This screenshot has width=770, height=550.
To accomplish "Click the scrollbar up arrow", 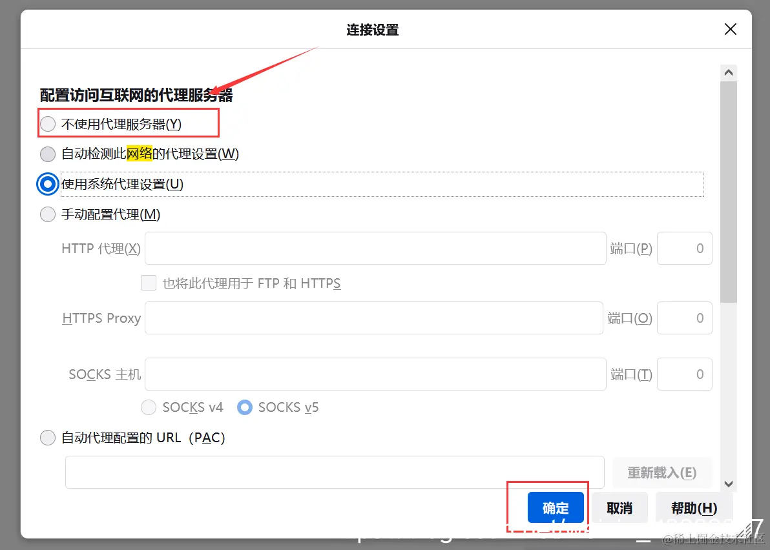I will point(728,72).
